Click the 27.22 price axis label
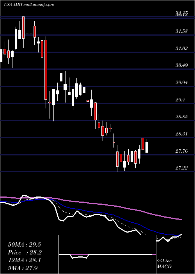Viewport: 195px width, 274px height. 182,168
